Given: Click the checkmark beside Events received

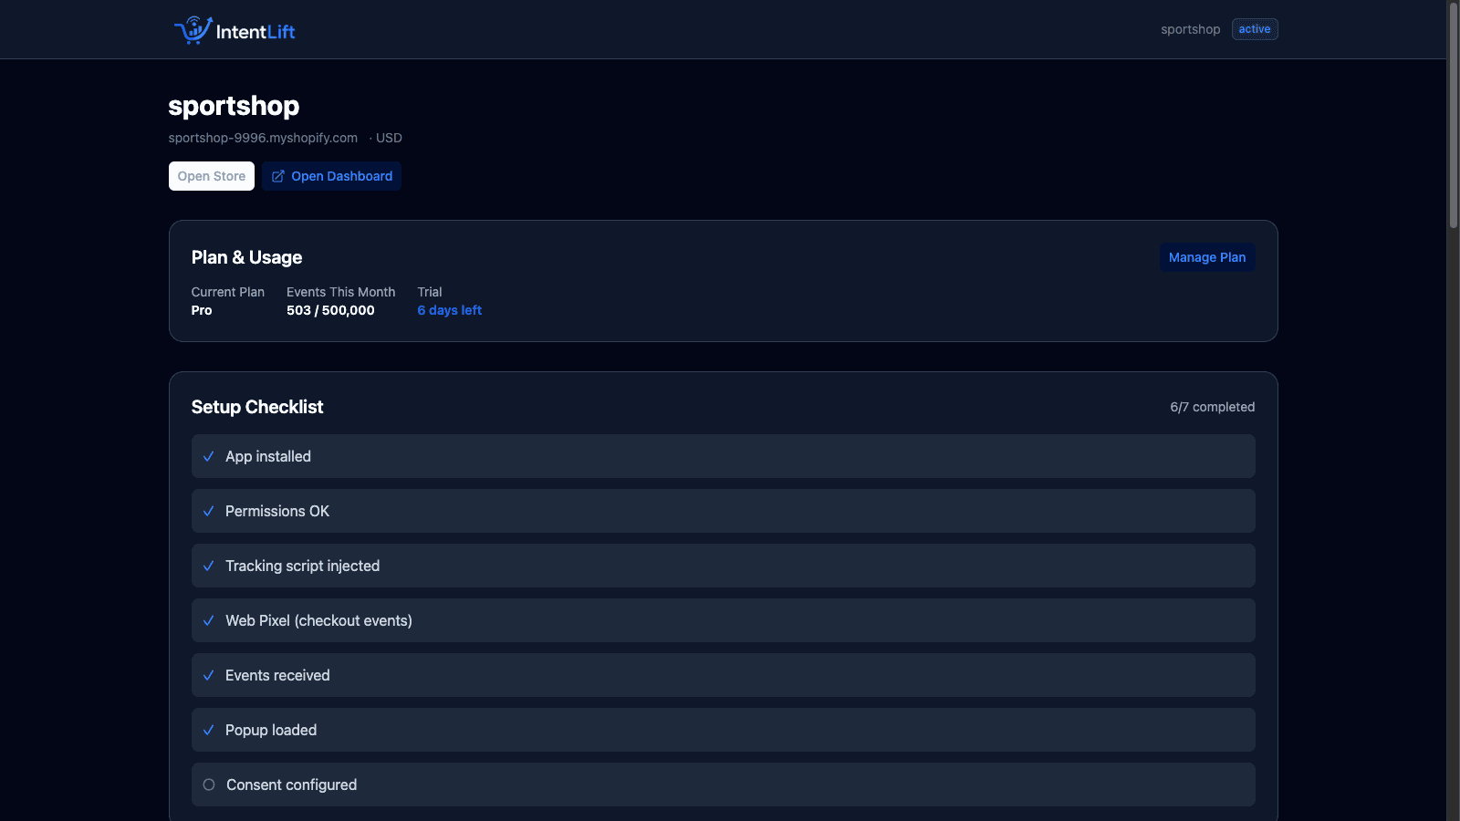Looking at the screenshot, I should [x=208, y=675].
